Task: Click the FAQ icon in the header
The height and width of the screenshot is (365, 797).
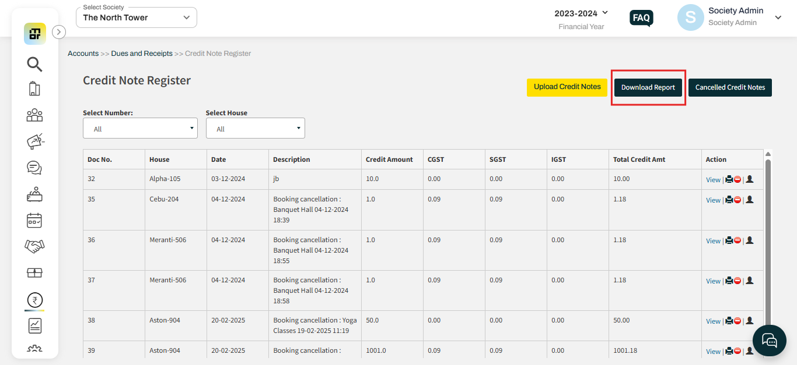Action: 641,18
